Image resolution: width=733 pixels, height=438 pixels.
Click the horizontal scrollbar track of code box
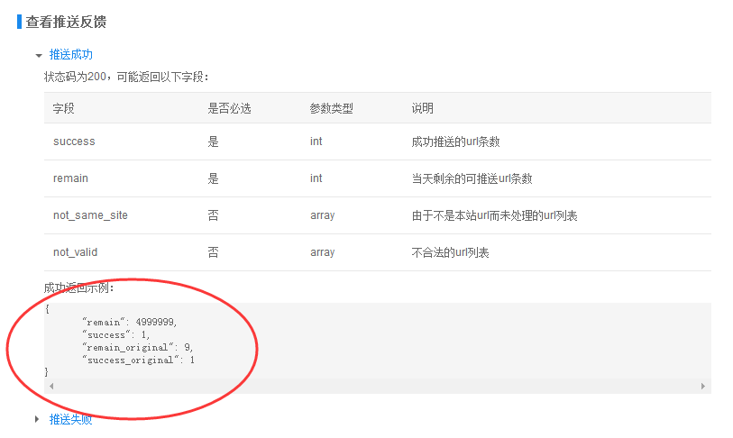click(x=377, y=386)
